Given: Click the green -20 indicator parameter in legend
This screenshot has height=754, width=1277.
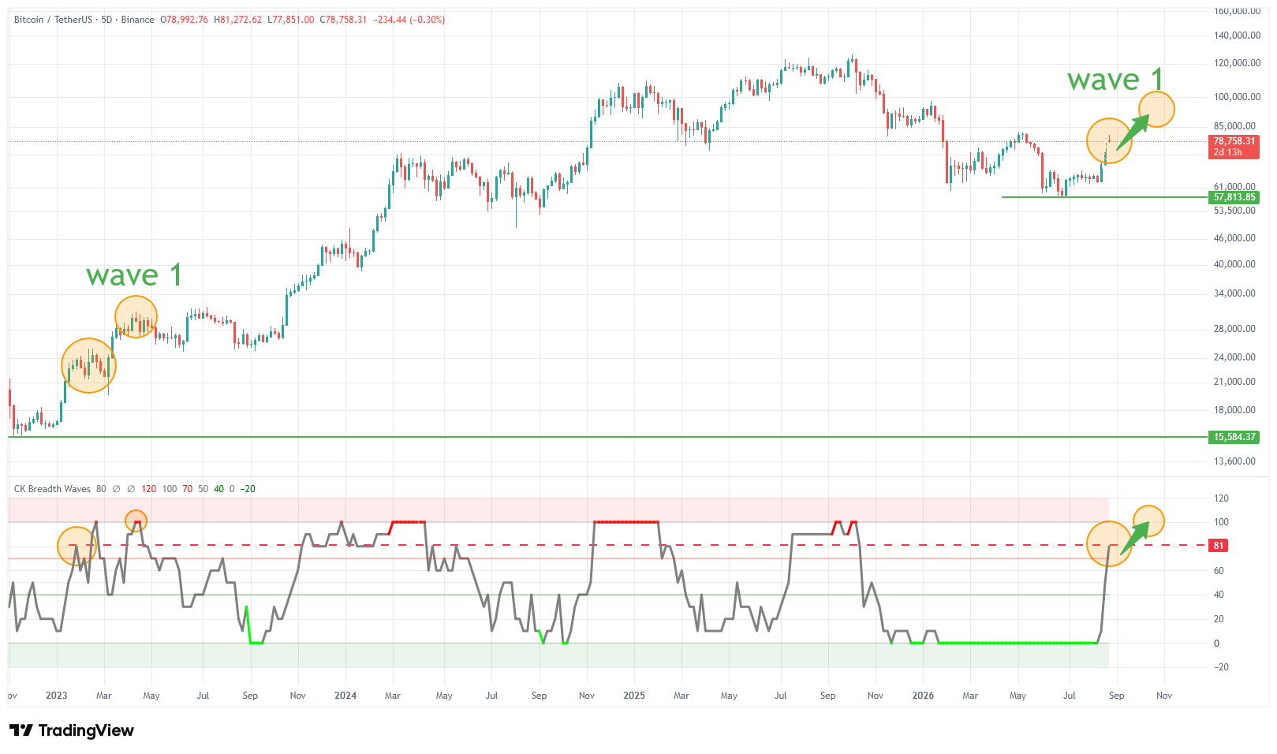Looking at the screenshot, I should tap(248, 489).
